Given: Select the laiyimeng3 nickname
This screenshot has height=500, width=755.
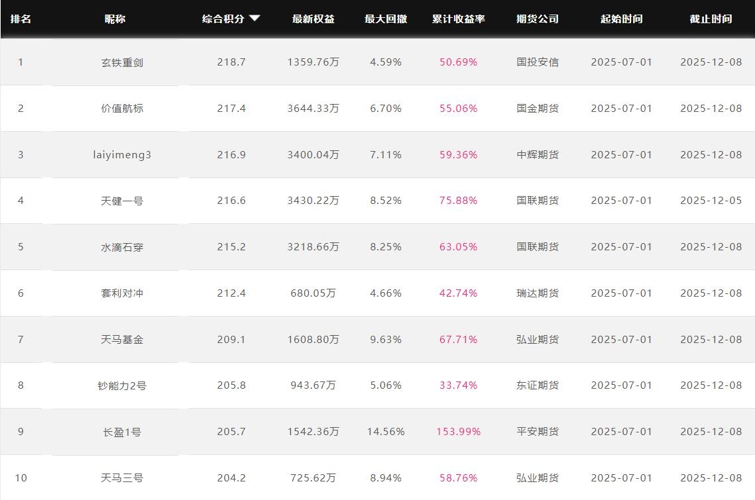Looking at the screenshot, I should (x=122, y=155).
